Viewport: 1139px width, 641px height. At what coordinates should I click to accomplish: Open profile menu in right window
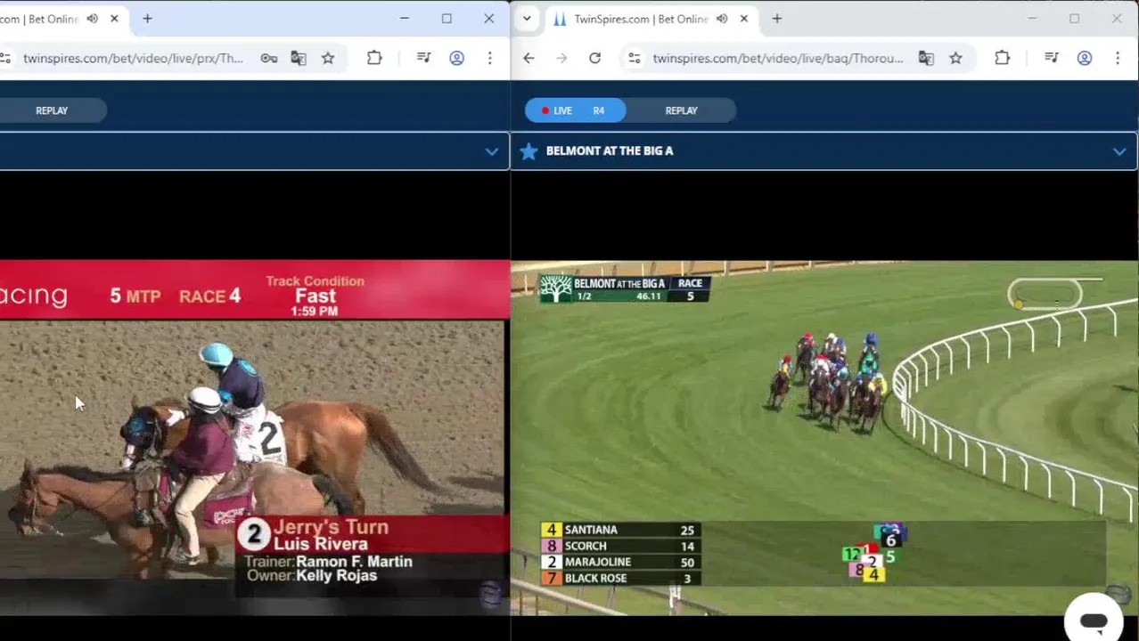pyautogui.click(x=1085, y=59)
